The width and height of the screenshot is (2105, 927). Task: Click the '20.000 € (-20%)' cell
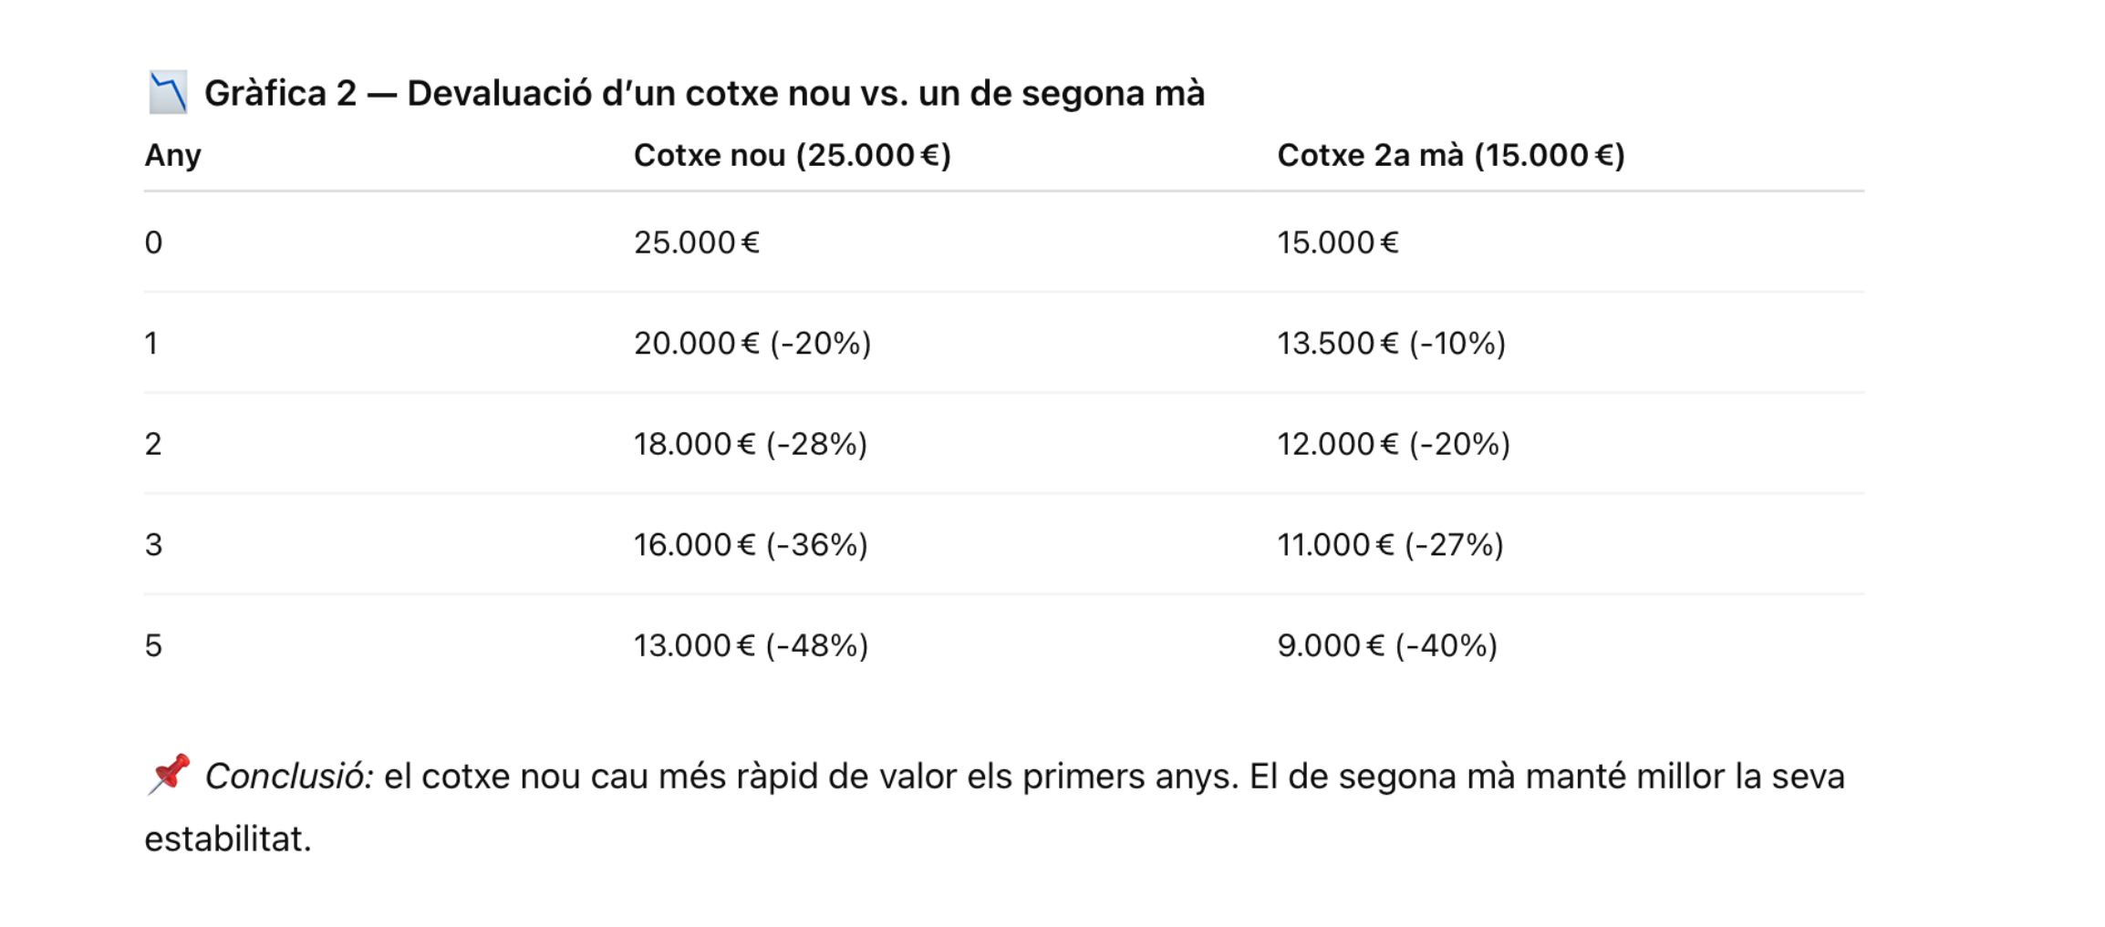pyautogui.click(x=752, y=344)
